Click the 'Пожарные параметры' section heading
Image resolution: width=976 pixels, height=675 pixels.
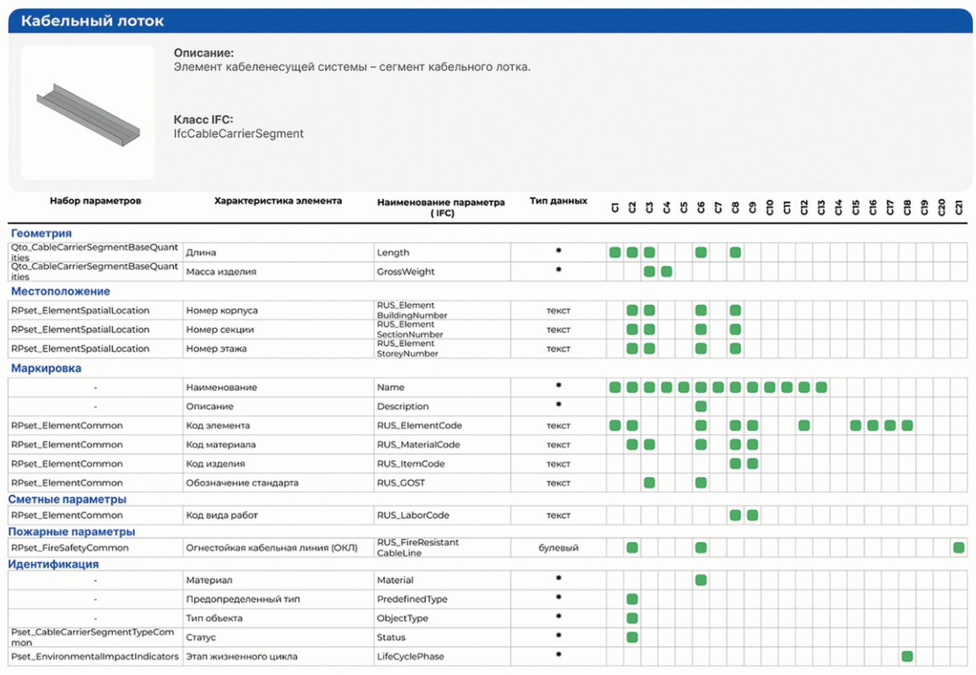coord(71,532)
